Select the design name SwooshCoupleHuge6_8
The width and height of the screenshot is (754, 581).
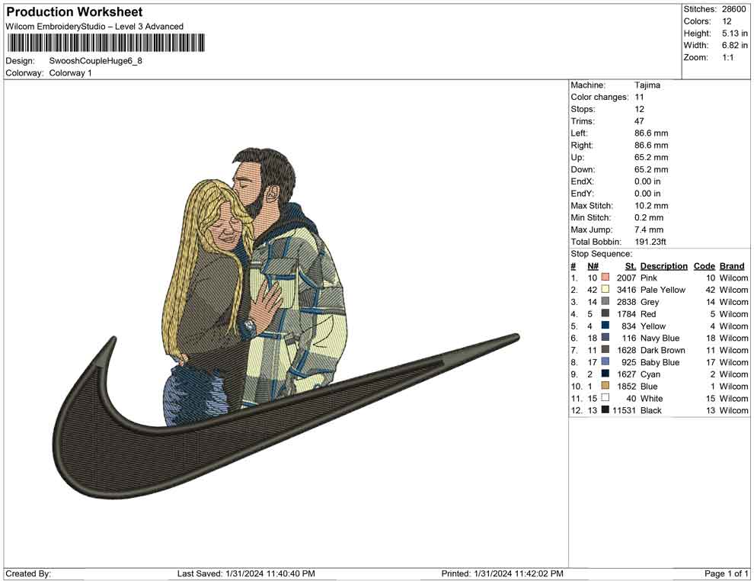click(95, 60)
